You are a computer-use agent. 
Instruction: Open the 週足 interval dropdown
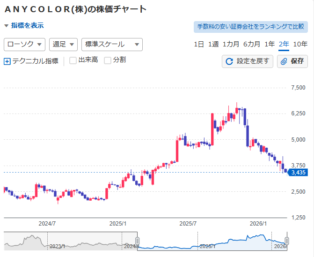pyautogui.click(x=63, y=45)
